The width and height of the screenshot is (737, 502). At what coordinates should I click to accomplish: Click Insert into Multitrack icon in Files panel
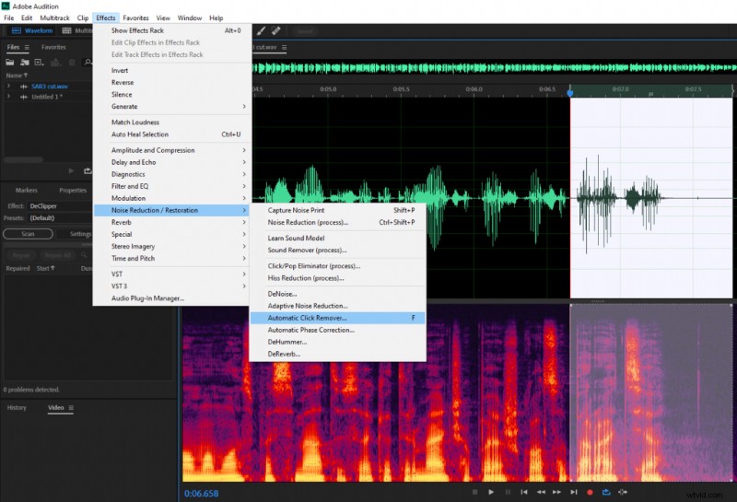coord(55,62)
